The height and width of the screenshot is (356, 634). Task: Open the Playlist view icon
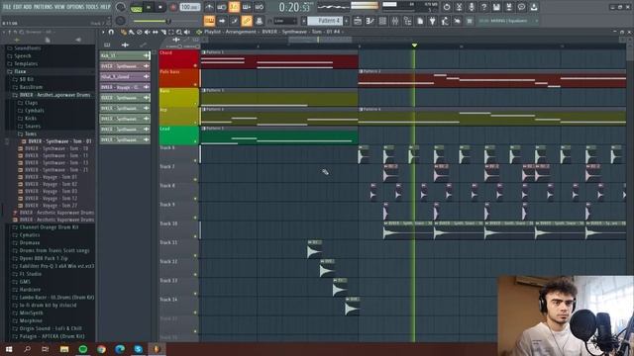coord(358,21)
